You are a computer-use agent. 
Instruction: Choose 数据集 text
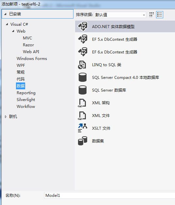click(98, 141)
